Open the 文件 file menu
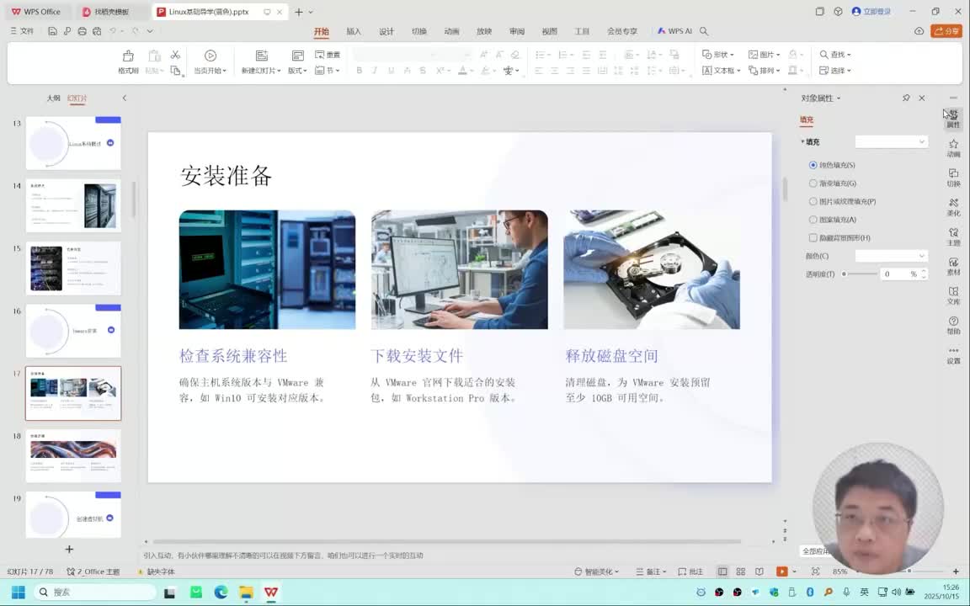 tap(22, 30)
